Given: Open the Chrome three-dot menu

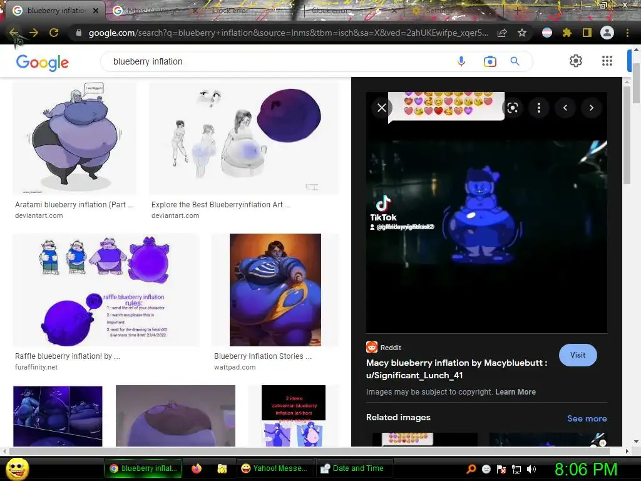Looking at the screenshot, I should [x=627, y=33].
